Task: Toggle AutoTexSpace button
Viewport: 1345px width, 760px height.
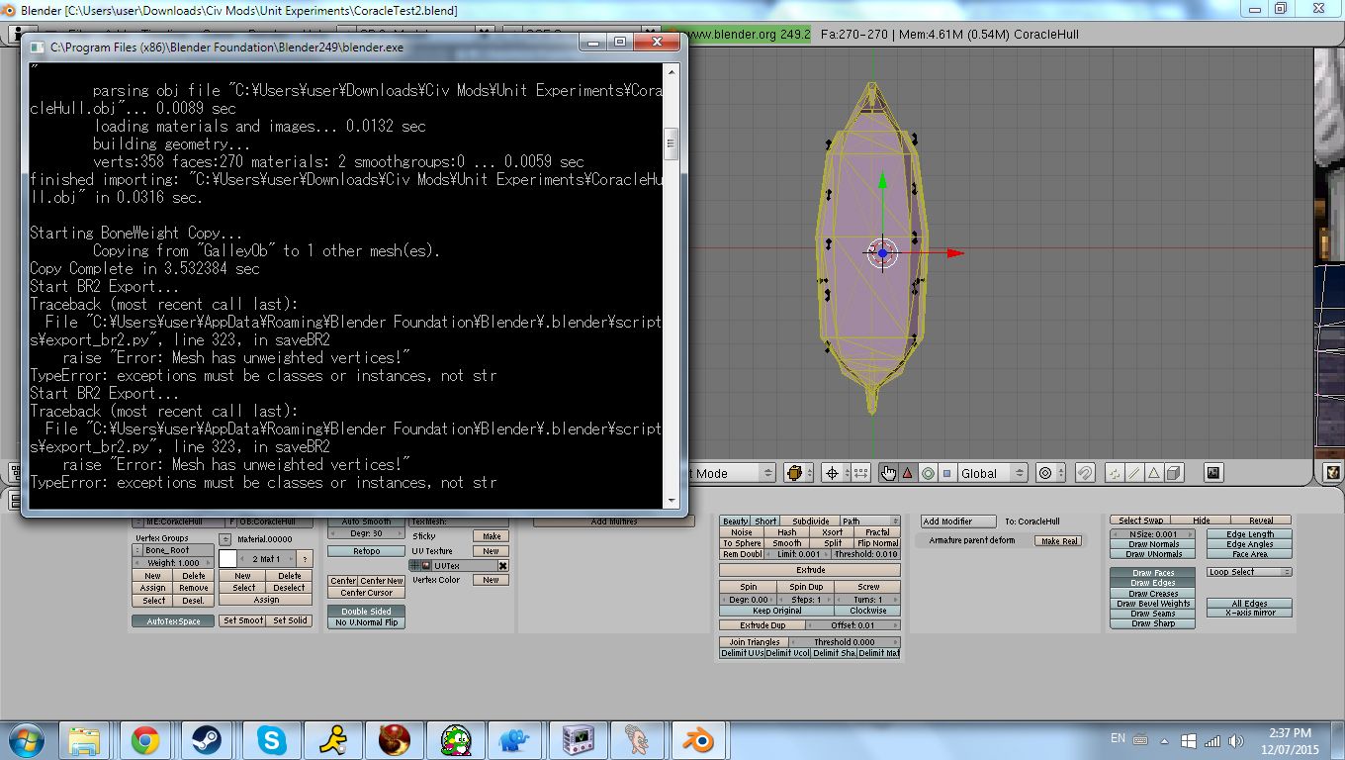Action: click(173, 621)
